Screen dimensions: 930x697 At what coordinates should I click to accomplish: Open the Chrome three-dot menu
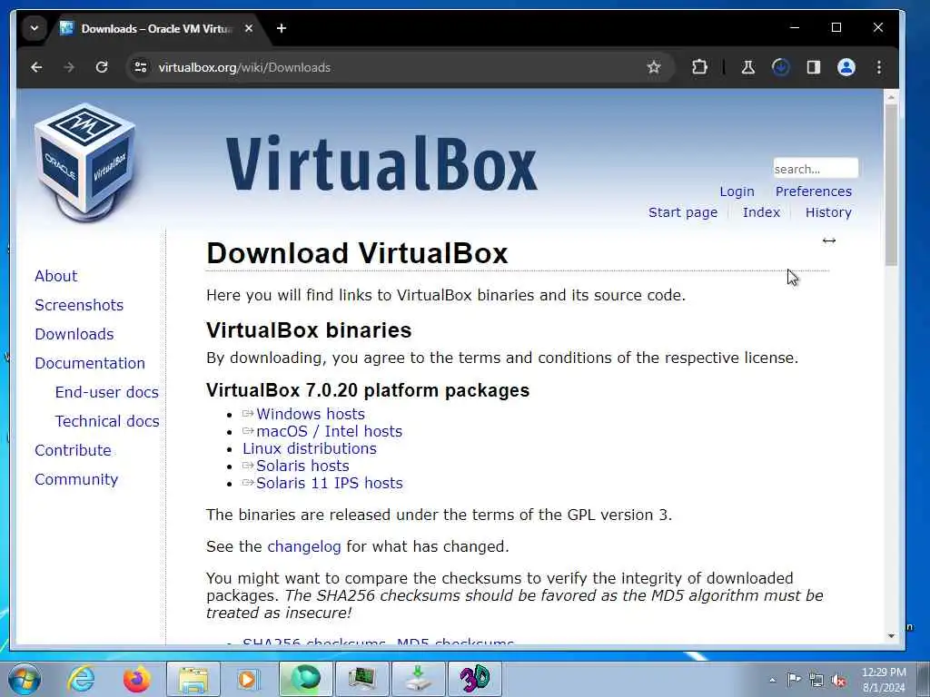879,67
